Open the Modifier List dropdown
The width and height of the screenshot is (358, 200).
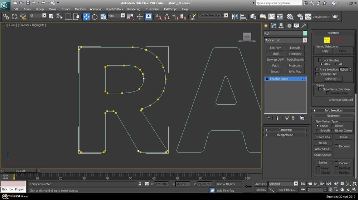pos(305,40)
